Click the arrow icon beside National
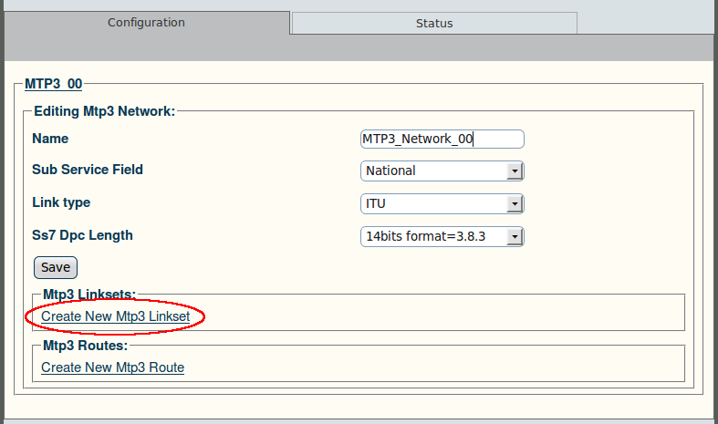This screenshot has width=718, height=424. pos(515,171)
